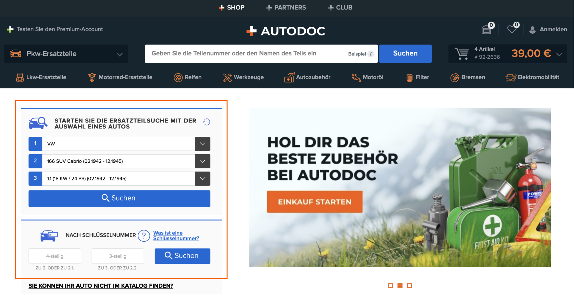Click the Anmelden user icon

point(532,30)
